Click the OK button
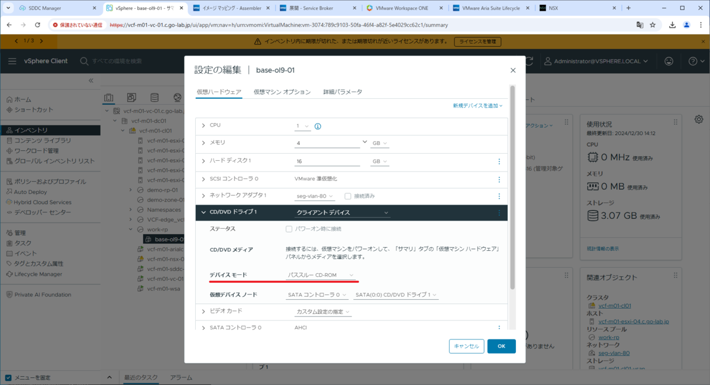The width and height of the screenshot is (710, 385). click(x=501, y=346)
